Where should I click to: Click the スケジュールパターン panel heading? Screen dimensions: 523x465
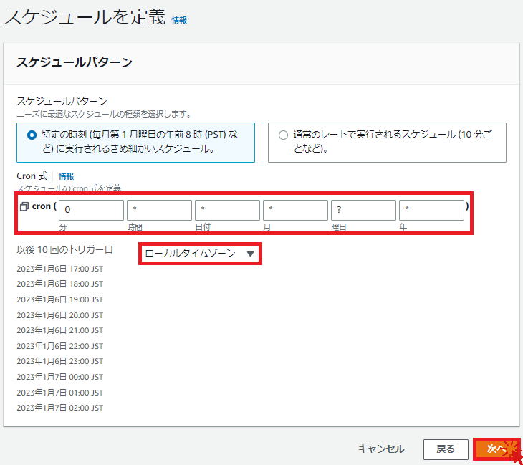tap(74, 62)
